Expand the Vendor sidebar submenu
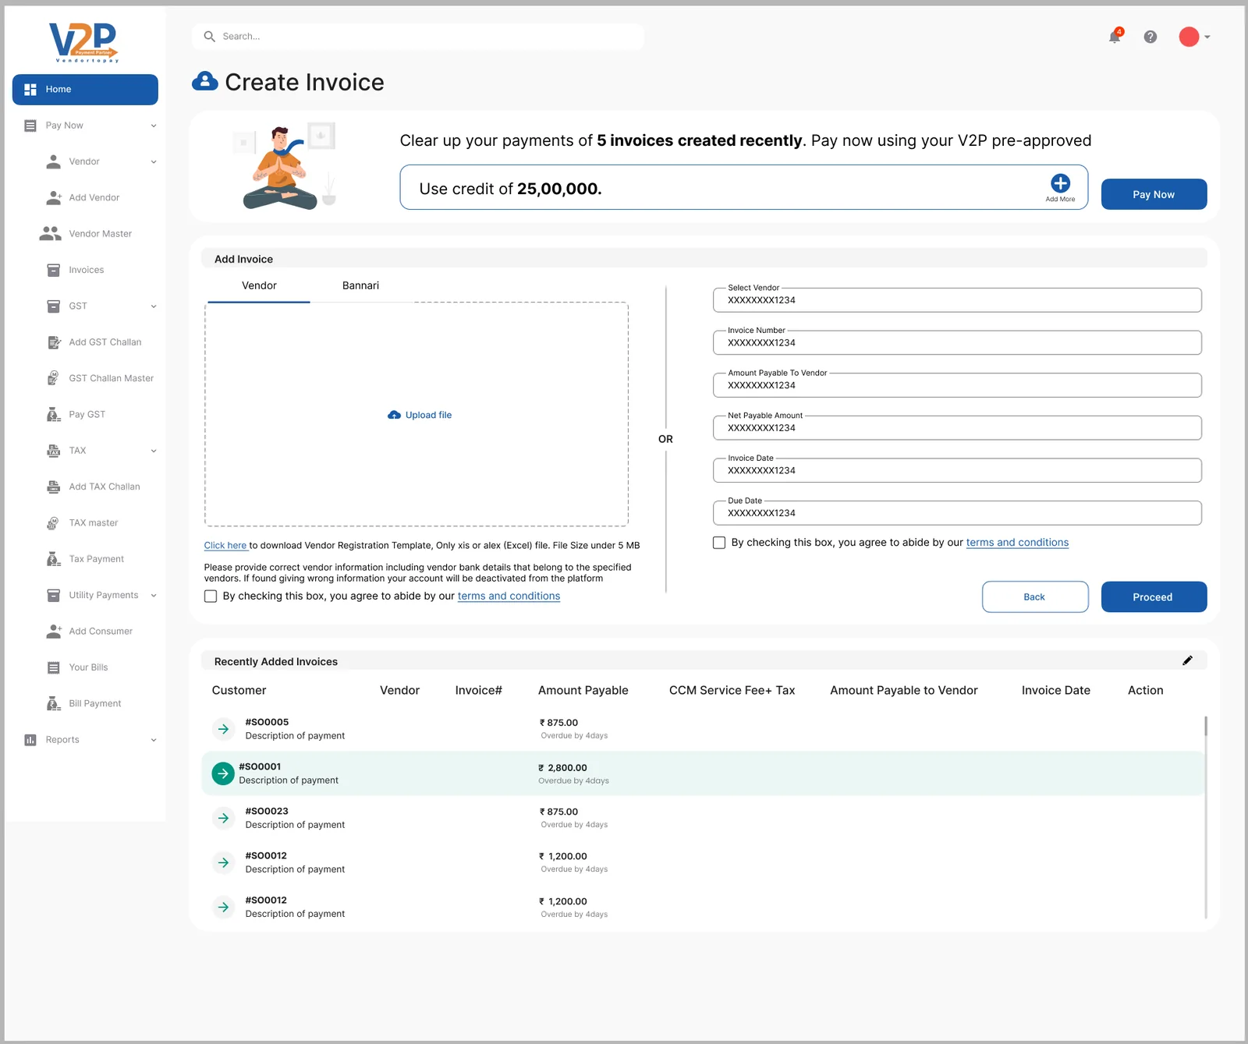Viewport: 1248px width, 1044px height. click(154, 162)
